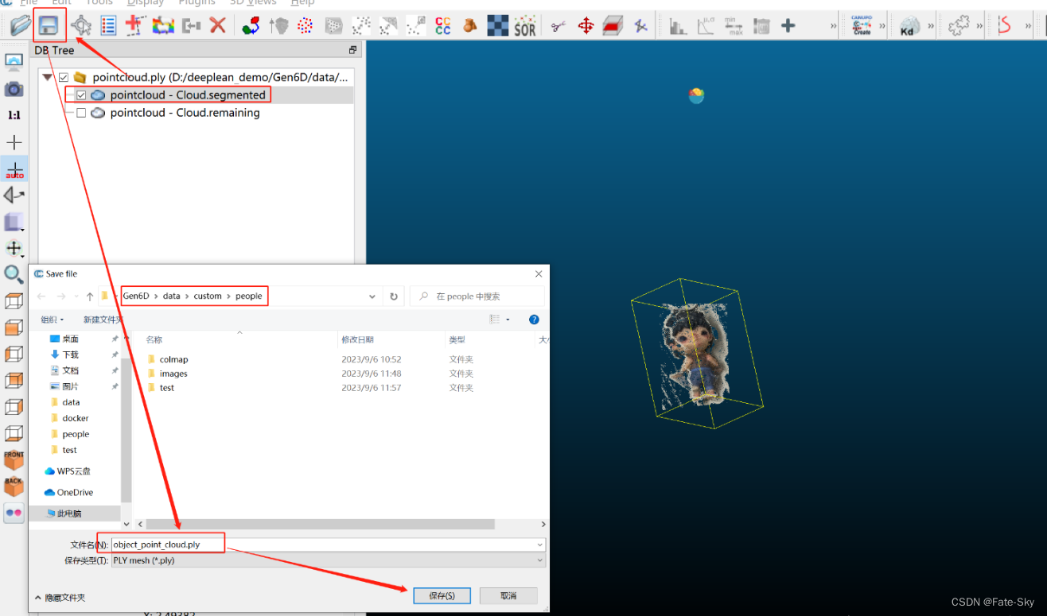The image size is (1047, 616).
Task: Open the Display menu
Action: pos(146,3)
